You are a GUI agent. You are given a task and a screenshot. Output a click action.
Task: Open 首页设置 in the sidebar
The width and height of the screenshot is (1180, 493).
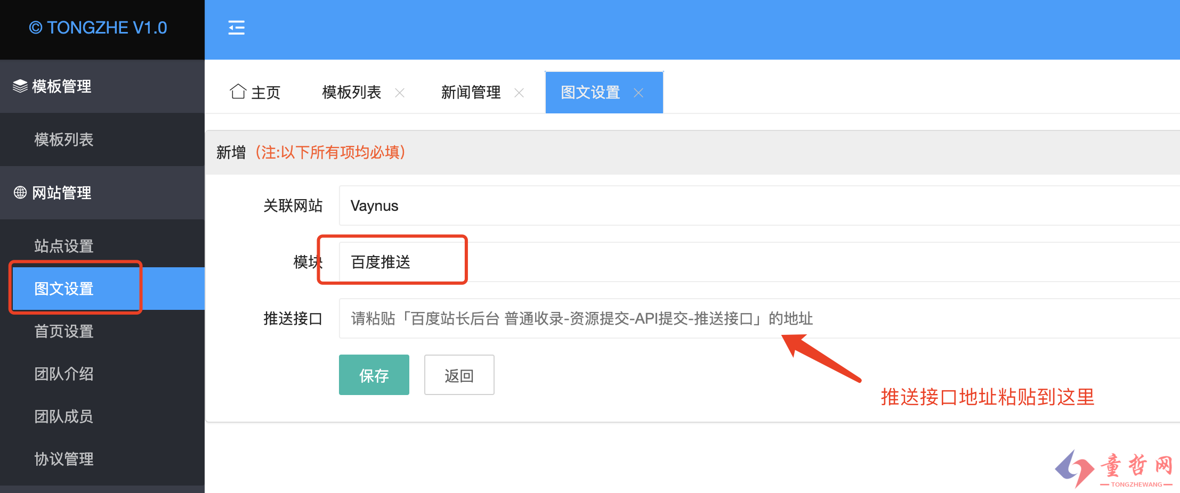(102, 331)
